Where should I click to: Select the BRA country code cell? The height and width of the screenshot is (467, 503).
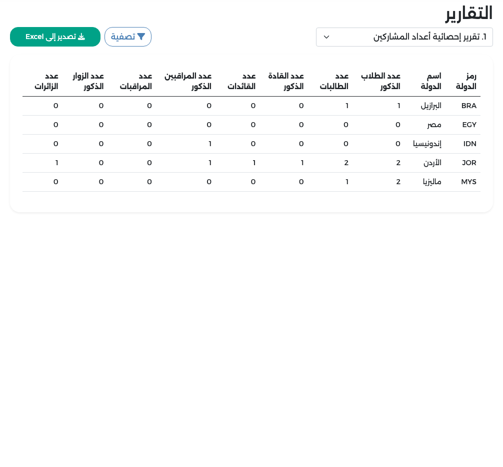[468, 106]
